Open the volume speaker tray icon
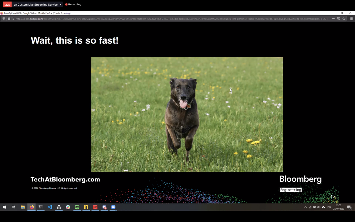The height and width of the screenshot is (222, 355). point(319,207)
